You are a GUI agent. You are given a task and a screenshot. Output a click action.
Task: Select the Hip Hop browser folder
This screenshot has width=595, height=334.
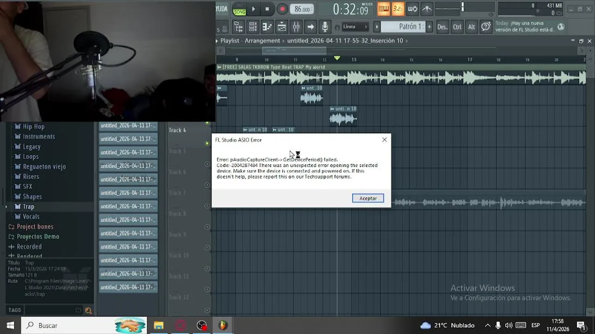click(x=34, y=127)
